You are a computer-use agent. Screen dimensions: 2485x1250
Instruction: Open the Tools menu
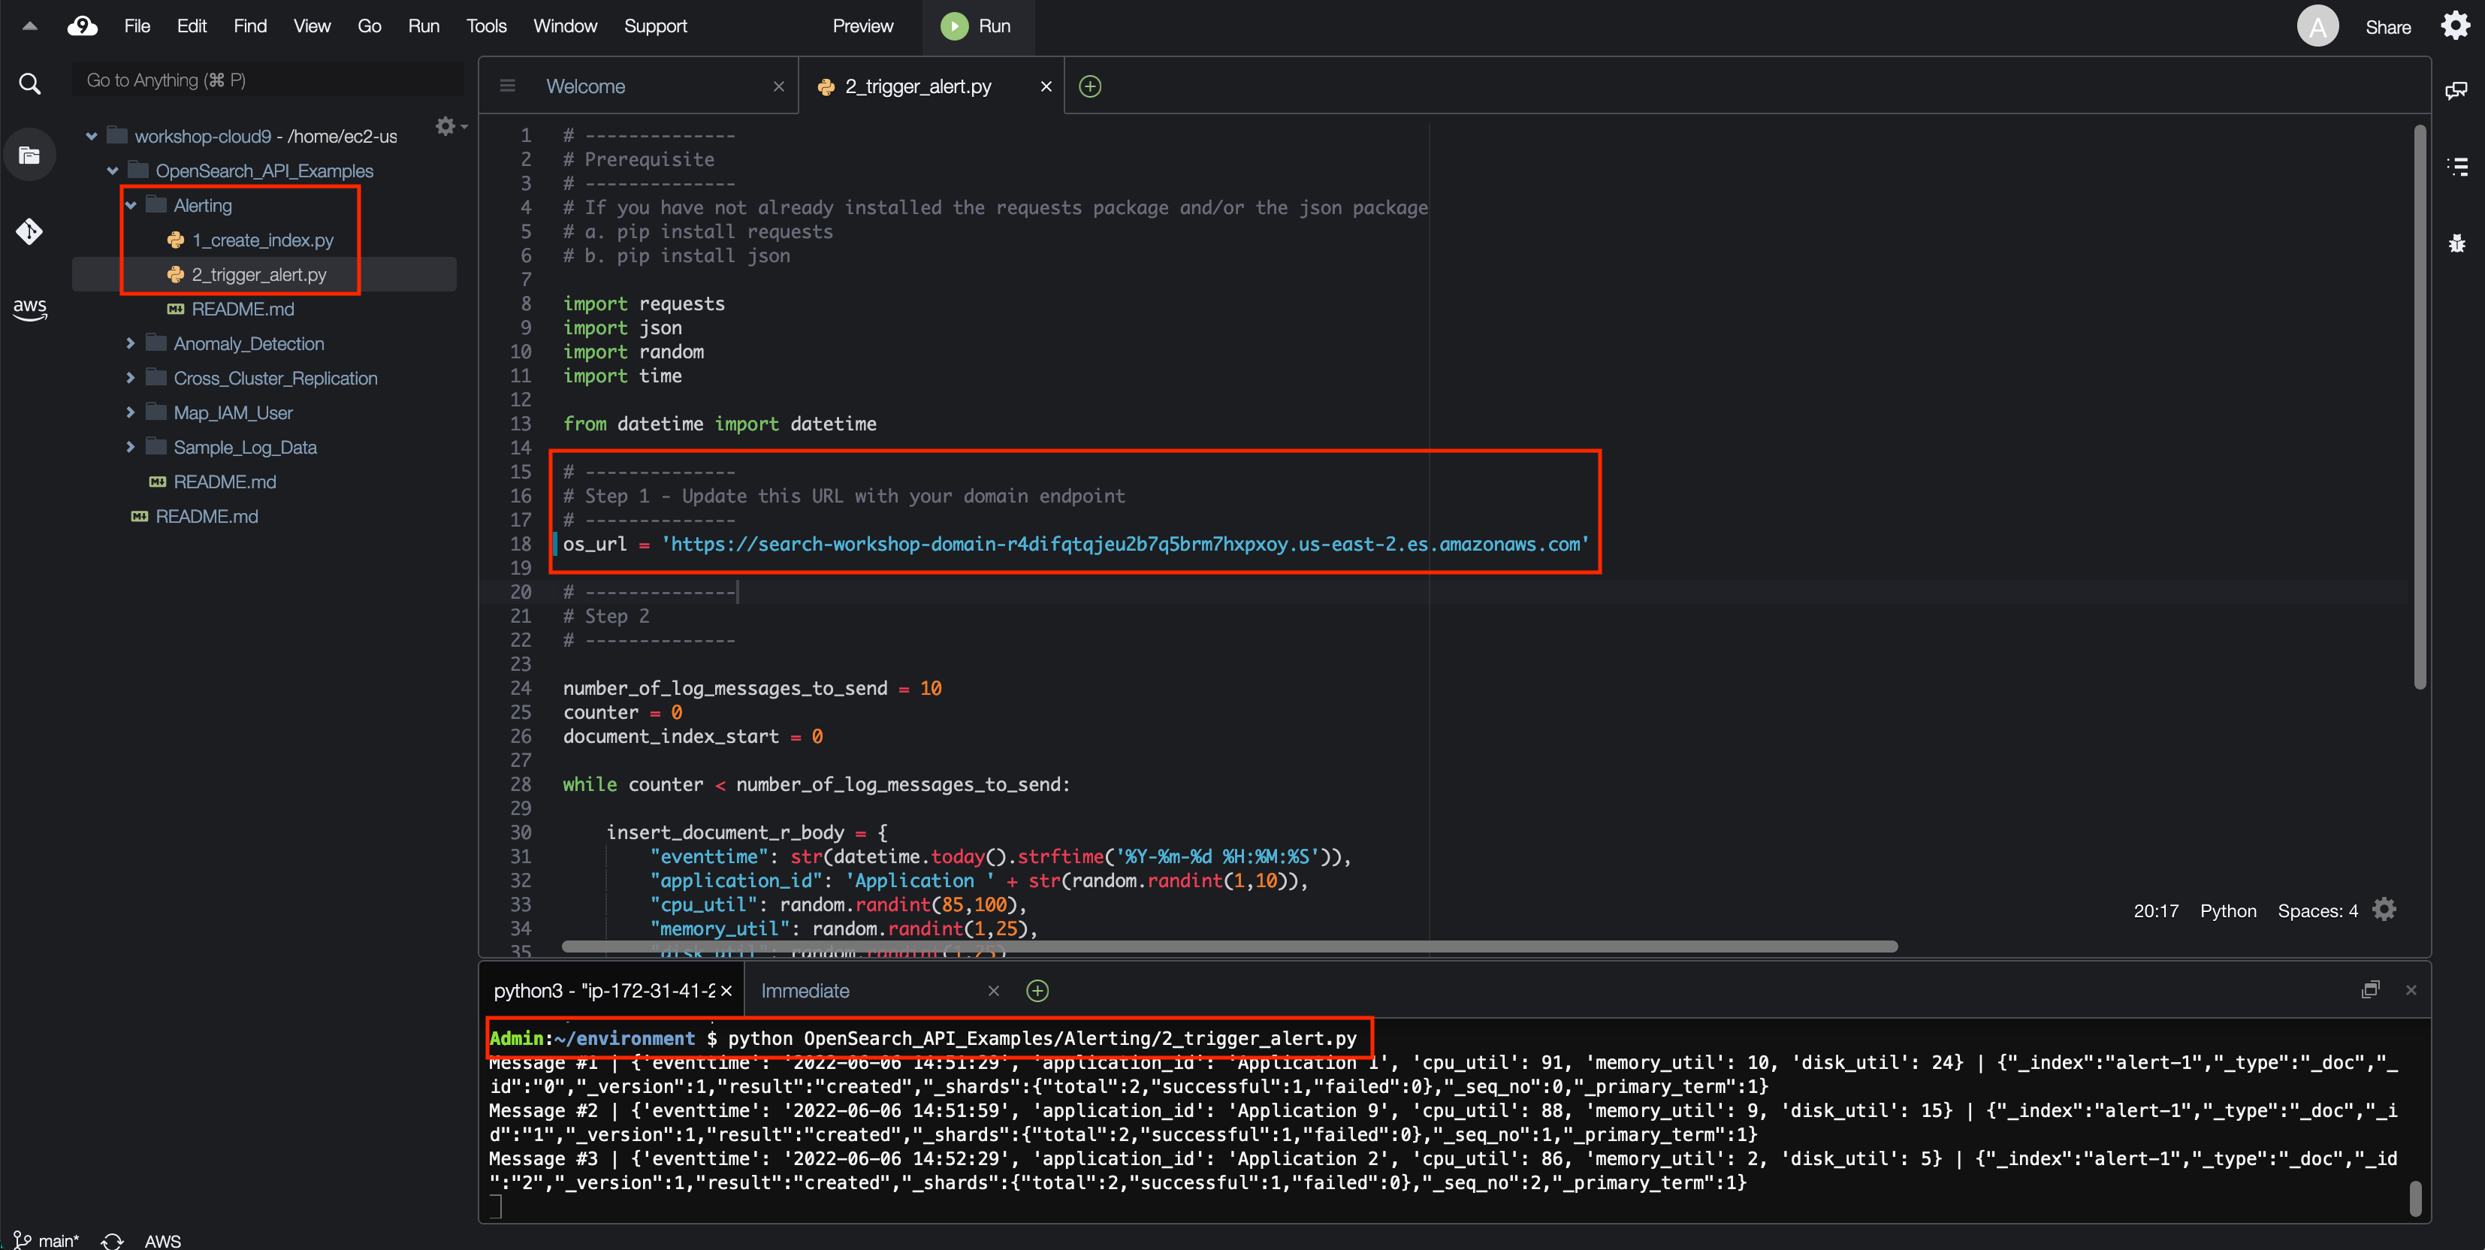point(486,26)
